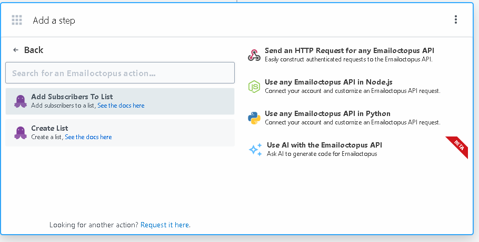This screenshot has width=479, height=242.
Task: Open the three-dot options menu
Action: (455, 19)
